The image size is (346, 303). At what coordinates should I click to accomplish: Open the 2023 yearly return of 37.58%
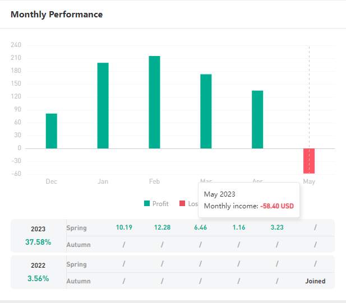point(38,242)
